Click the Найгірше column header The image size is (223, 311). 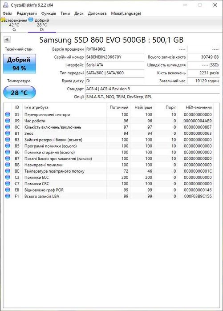click(142, 107)
